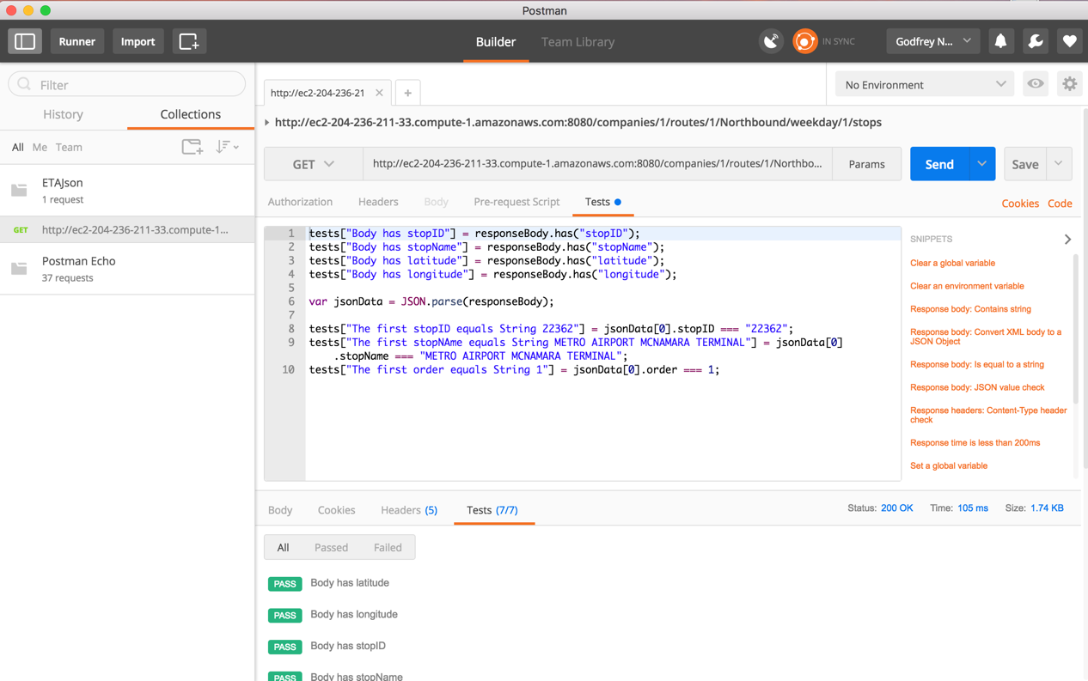
Task: Insert snippet Set a global variable
Action: [949, 465]
